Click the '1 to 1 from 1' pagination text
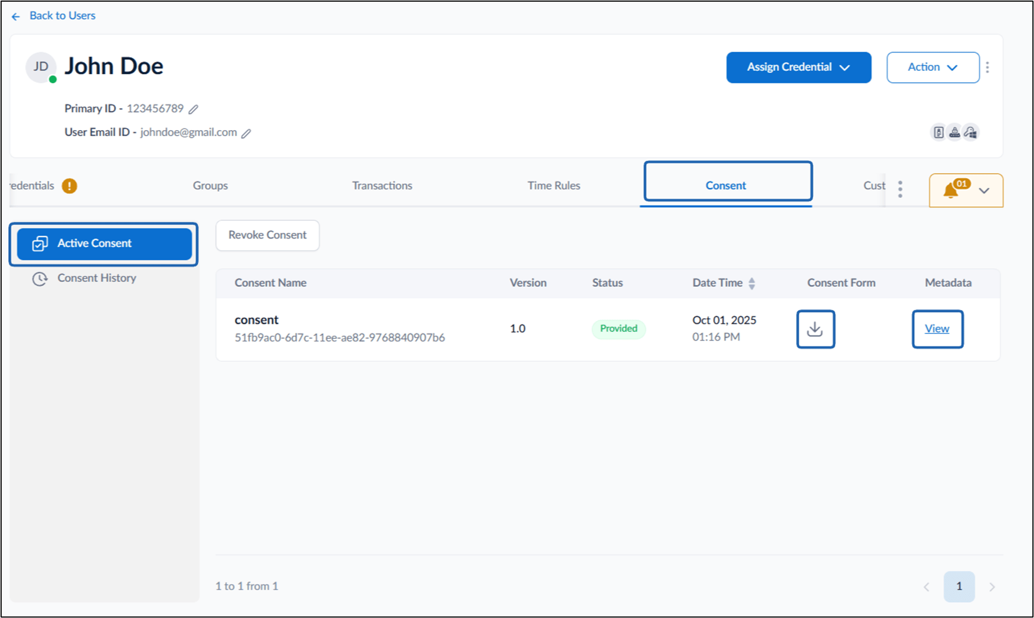The width and height of the screenshot is (1034, 618). click(247, 586)
